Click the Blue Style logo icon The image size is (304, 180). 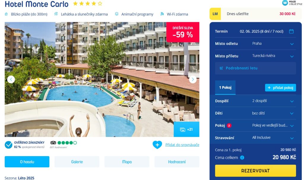285,3
